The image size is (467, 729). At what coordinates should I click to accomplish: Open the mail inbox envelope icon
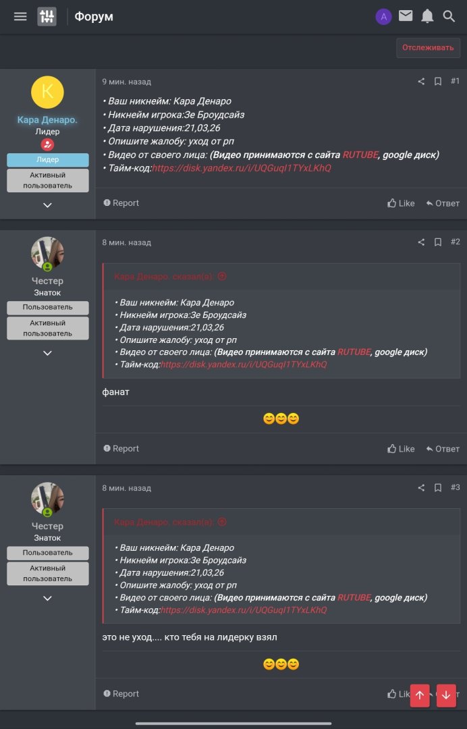[x=406, y=16]
